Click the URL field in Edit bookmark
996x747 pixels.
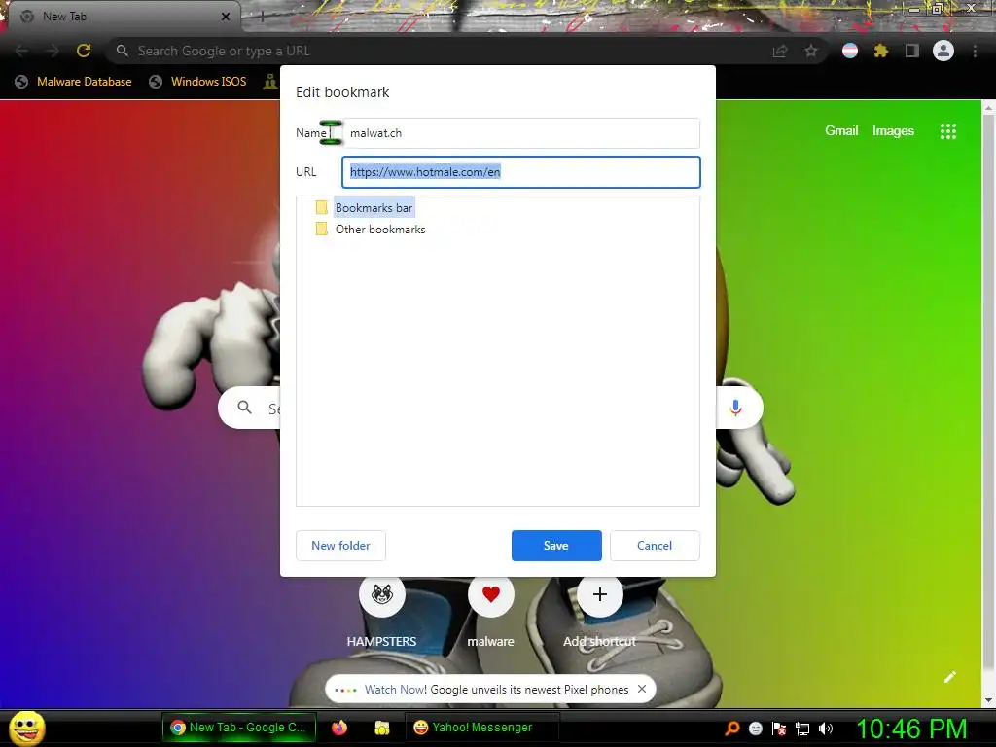[x=521, y=172]
